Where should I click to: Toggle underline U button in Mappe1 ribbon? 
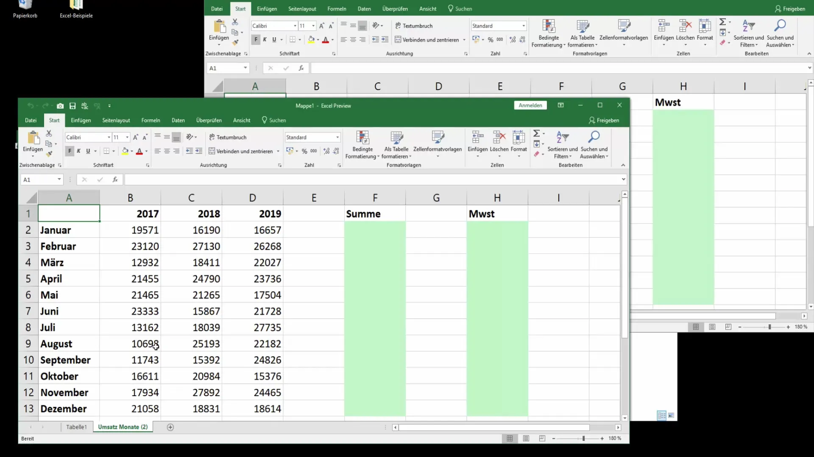[x=88, y=151]
